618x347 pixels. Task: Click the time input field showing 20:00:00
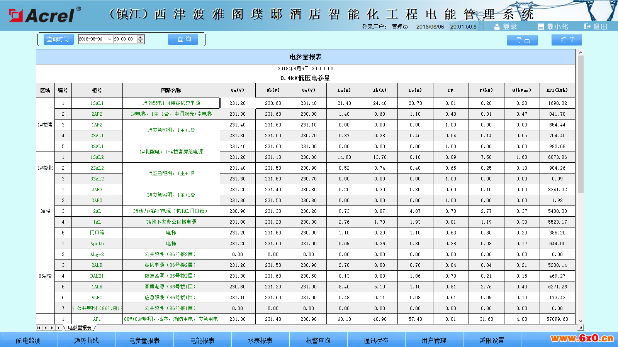click(125, 39)
